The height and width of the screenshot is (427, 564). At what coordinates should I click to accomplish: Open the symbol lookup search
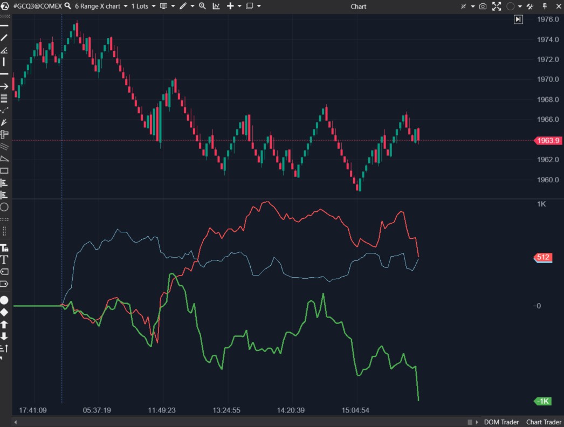click(x=66, y=6)
